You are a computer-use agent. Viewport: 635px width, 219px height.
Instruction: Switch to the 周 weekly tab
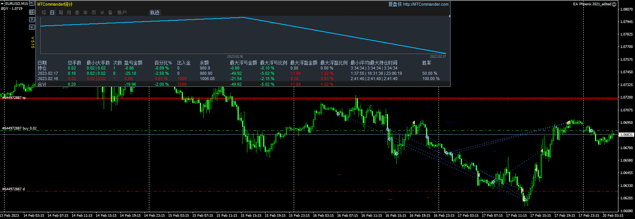point(60,12)
